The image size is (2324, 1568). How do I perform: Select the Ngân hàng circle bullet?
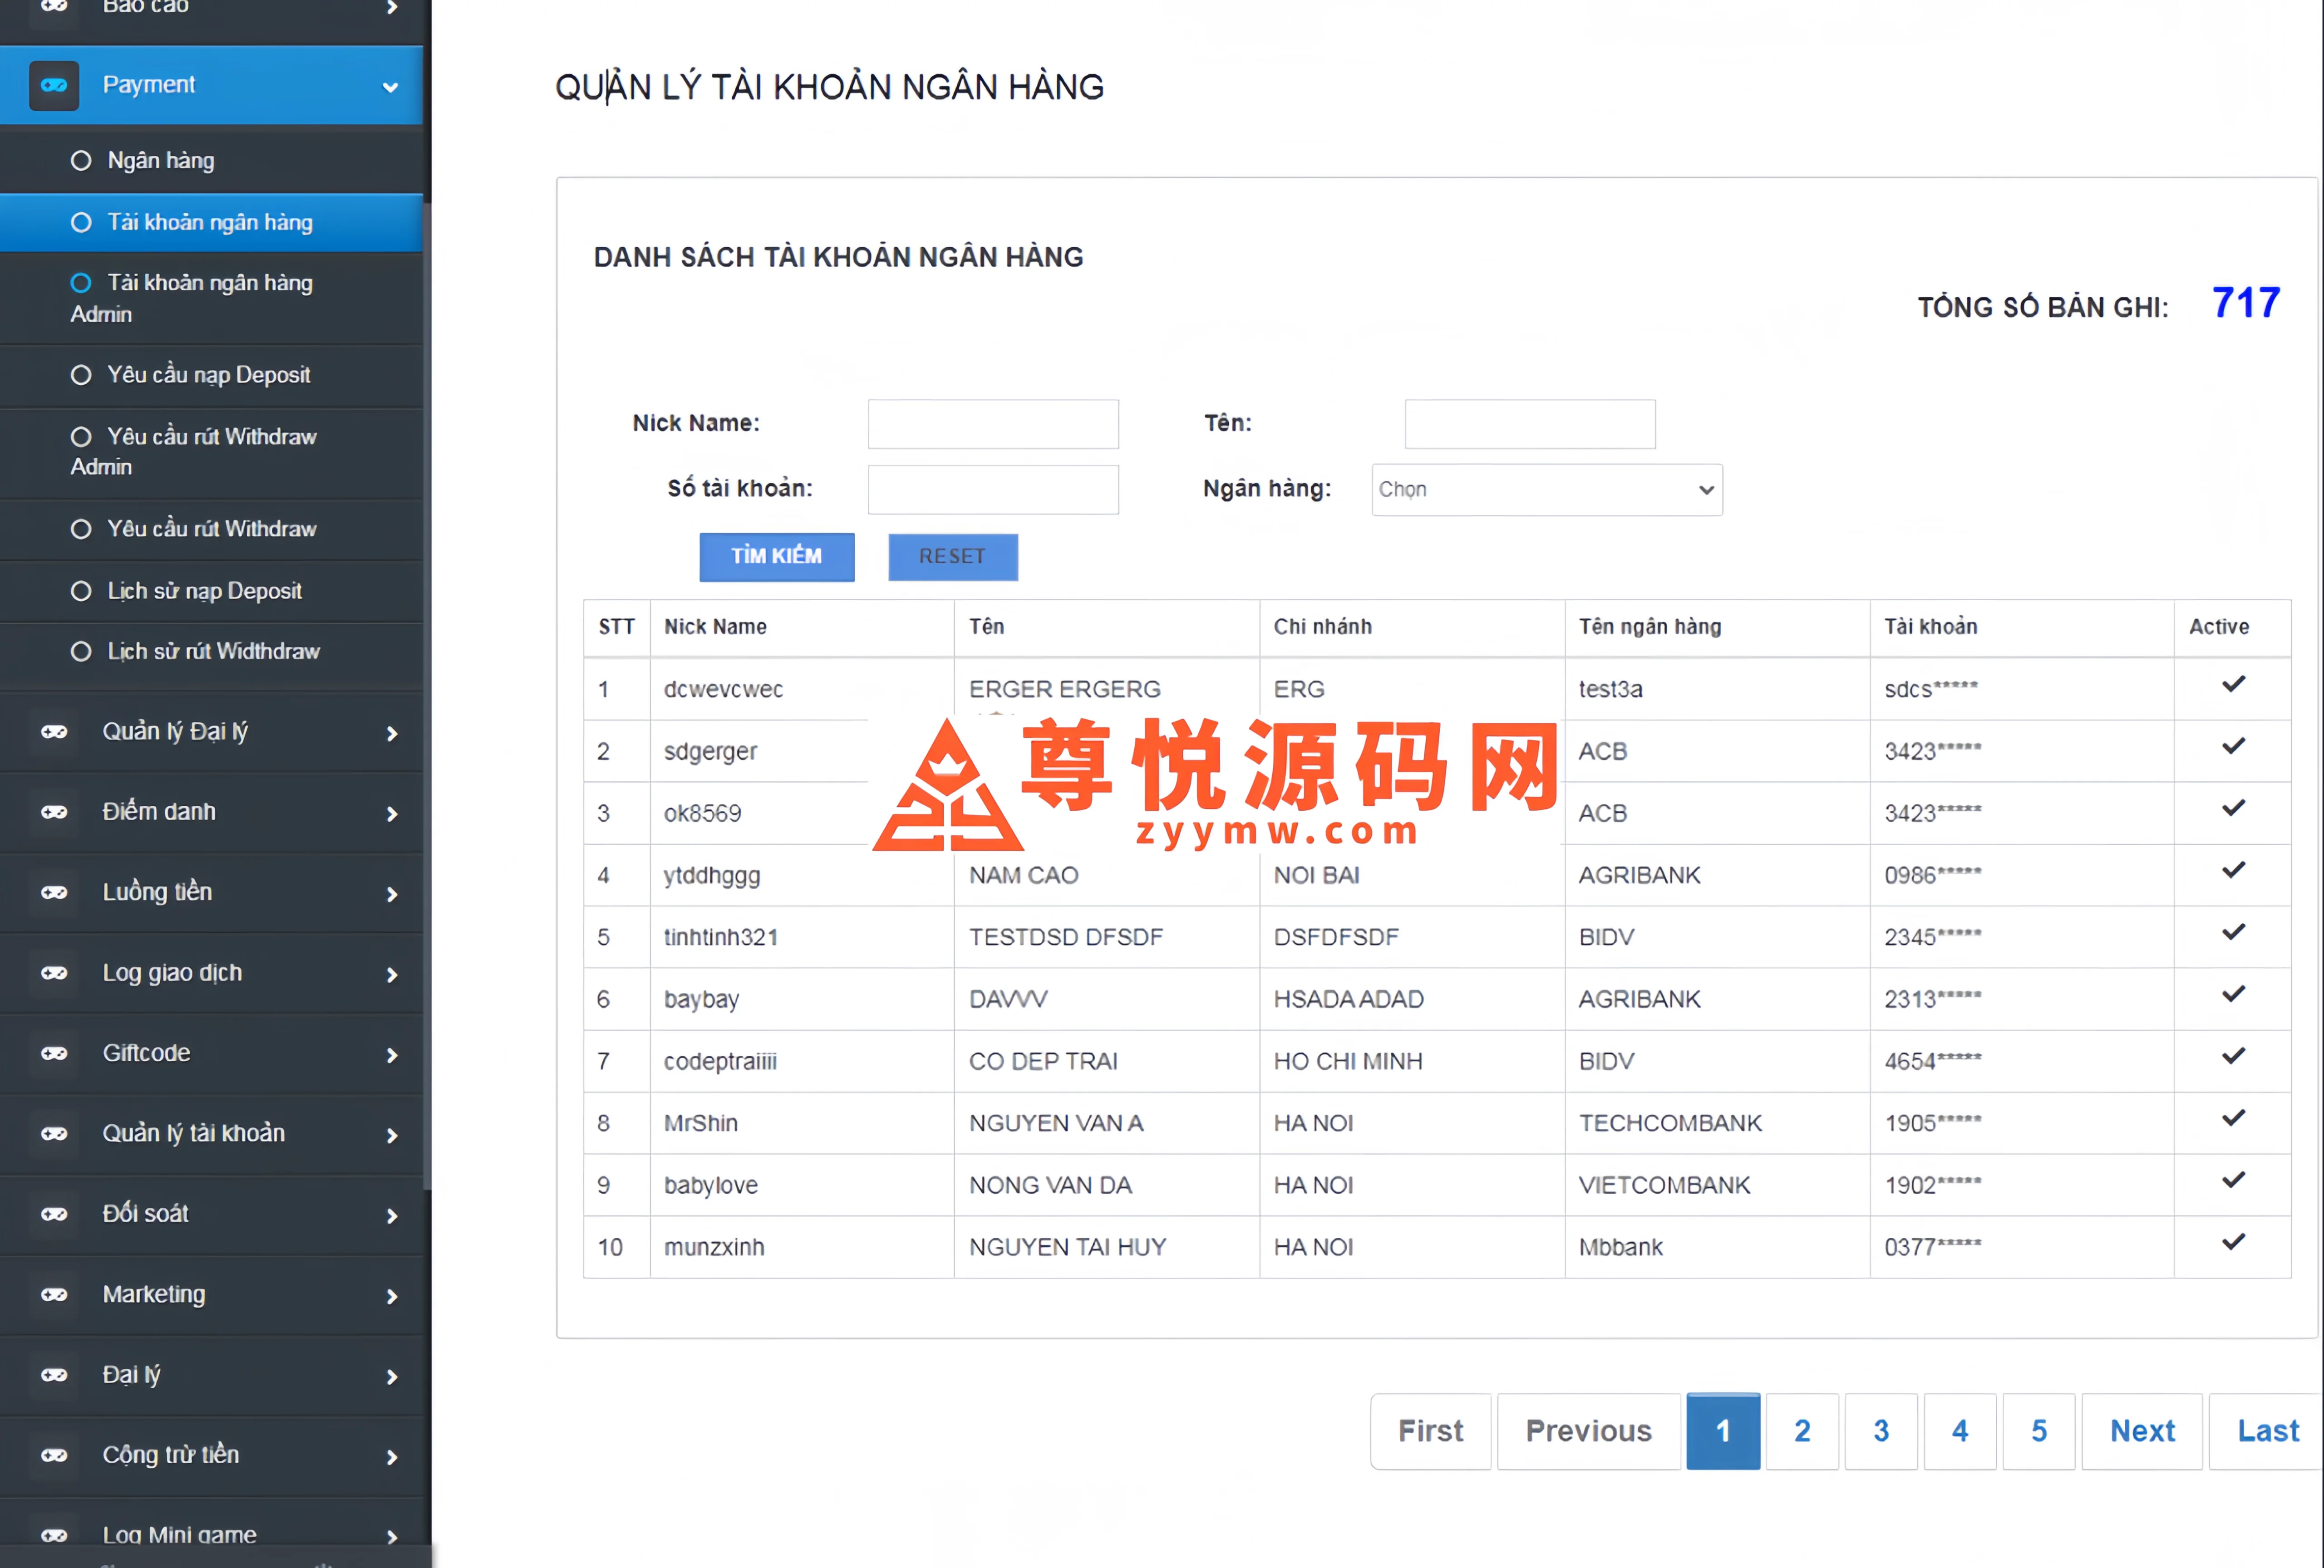click(81, 161)
